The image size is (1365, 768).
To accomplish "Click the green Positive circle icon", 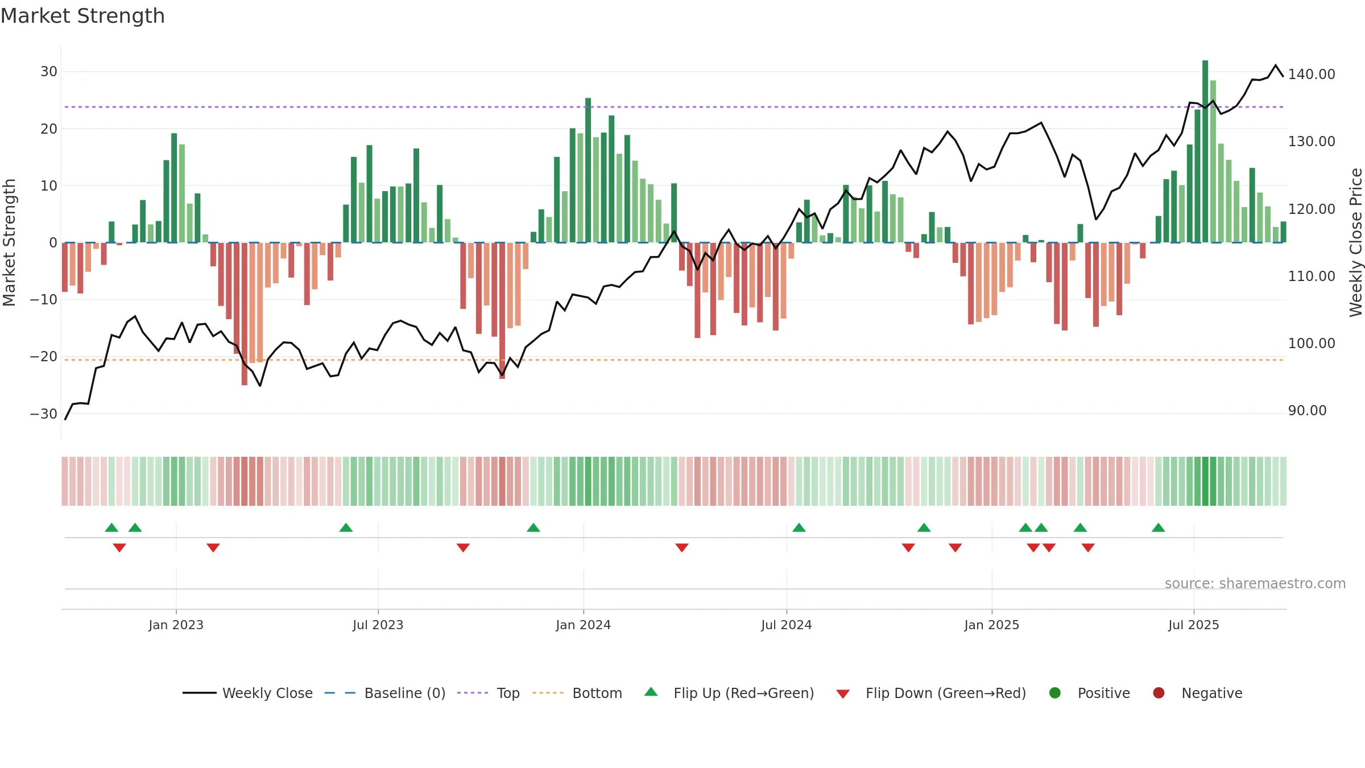I will pos(1055,693).
